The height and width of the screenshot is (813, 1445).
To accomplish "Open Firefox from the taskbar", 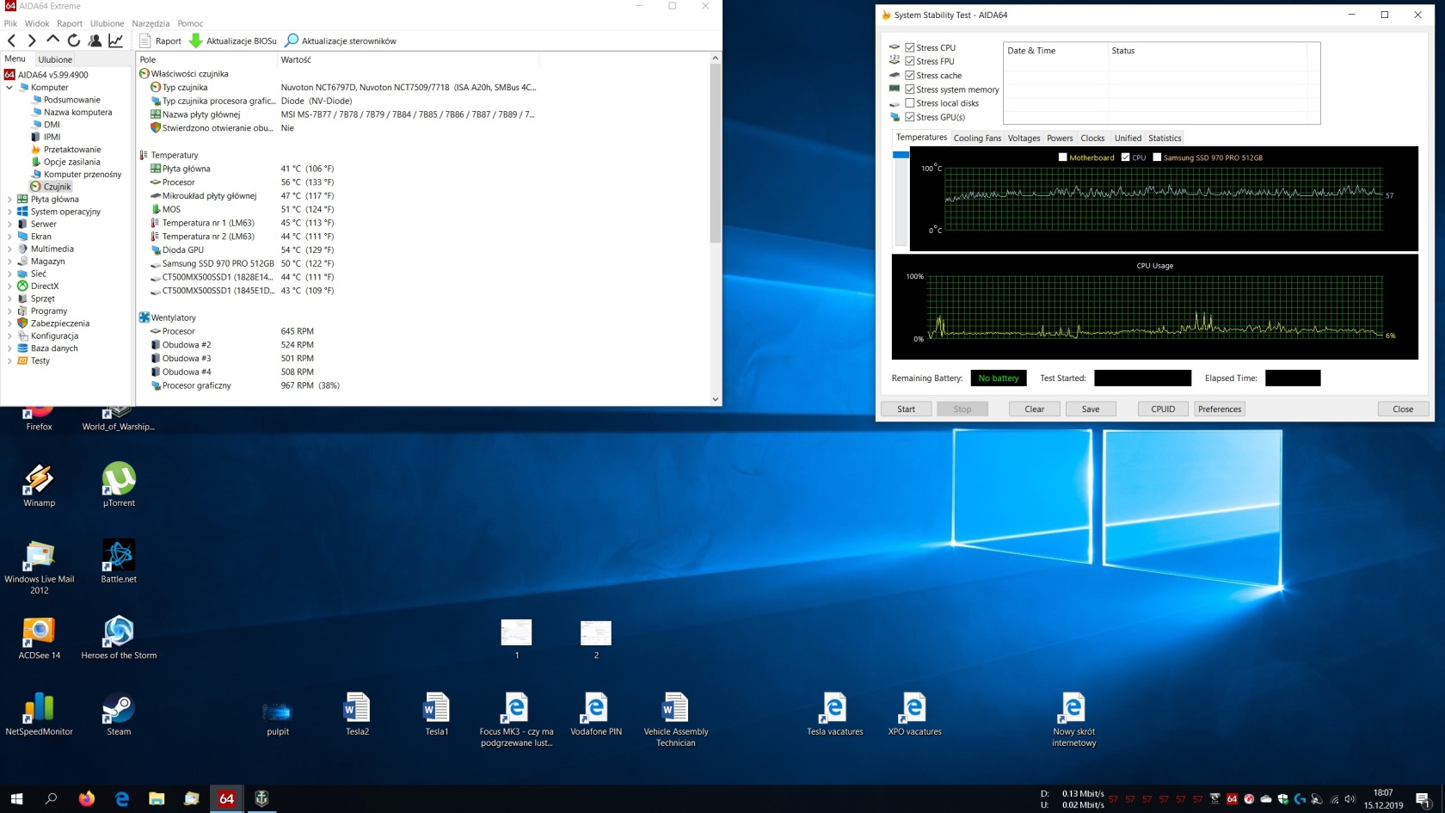I will pyautogui.click(x=87, y=798).
